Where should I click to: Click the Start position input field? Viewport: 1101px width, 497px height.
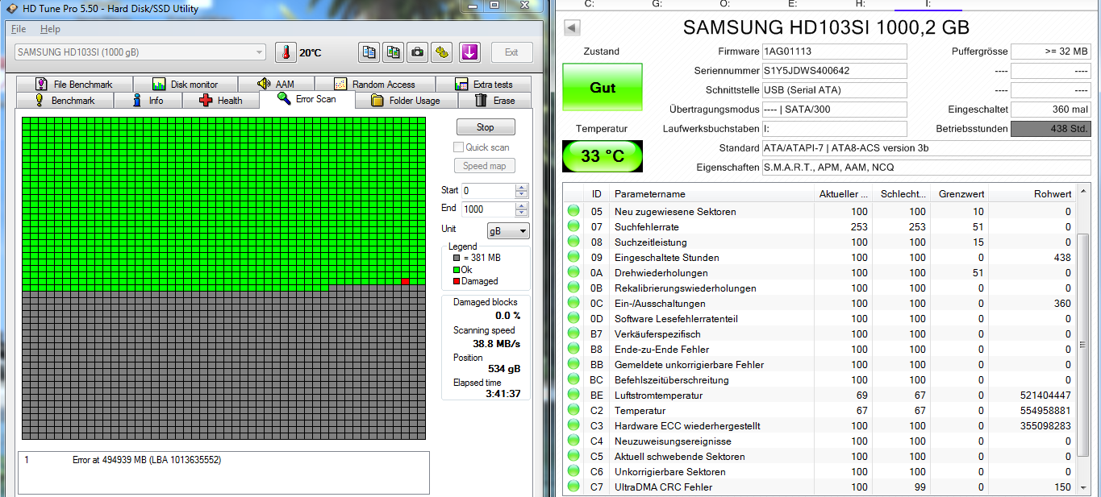(488, 191)
